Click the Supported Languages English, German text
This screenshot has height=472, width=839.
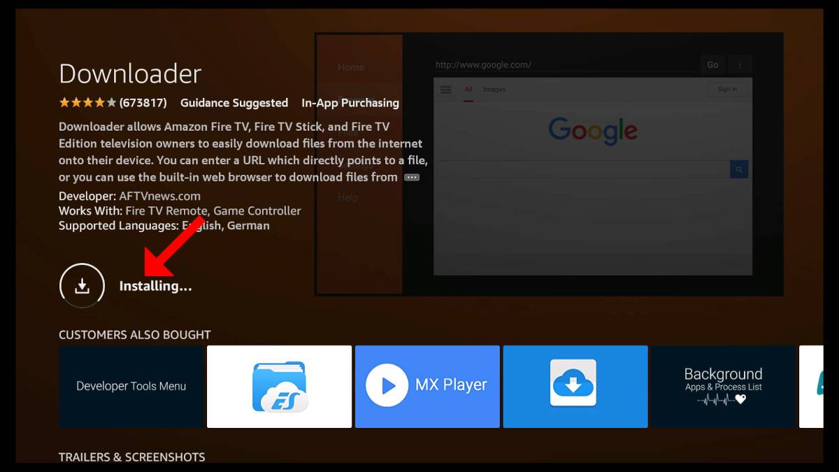coord(164,226)
